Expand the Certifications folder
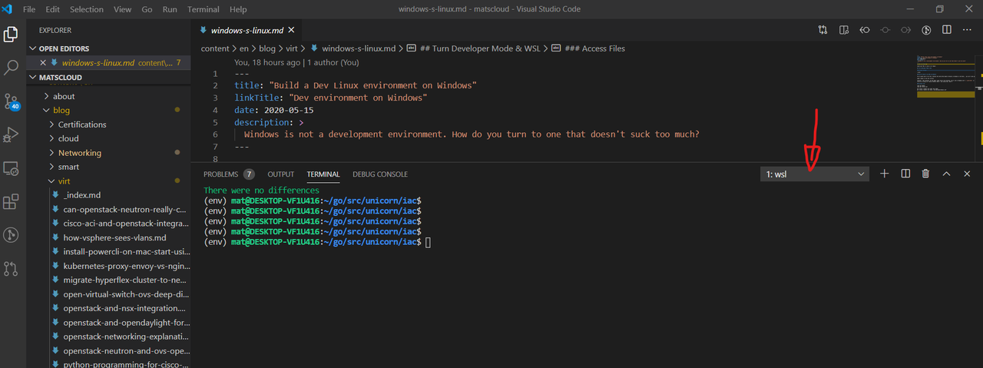The image size is (983, 368). pyautogui.click(x=108, y=124)
